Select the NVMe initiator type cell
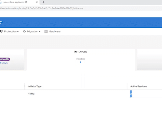This screenshot has width=162, height=122. pyautogui.click(x=31, y=94)
